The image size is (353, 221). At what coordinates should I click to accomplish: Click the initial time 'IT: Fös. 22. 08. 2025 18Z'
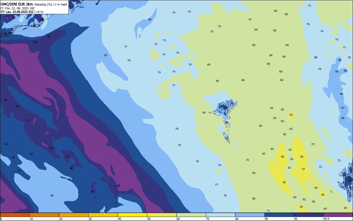click(x=18, y=8)
